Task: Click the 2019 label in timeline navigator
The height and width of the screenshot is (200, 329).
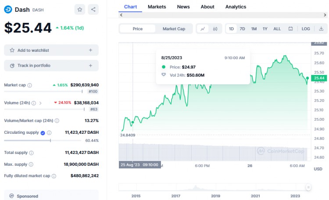Action: tap(215, 196)
